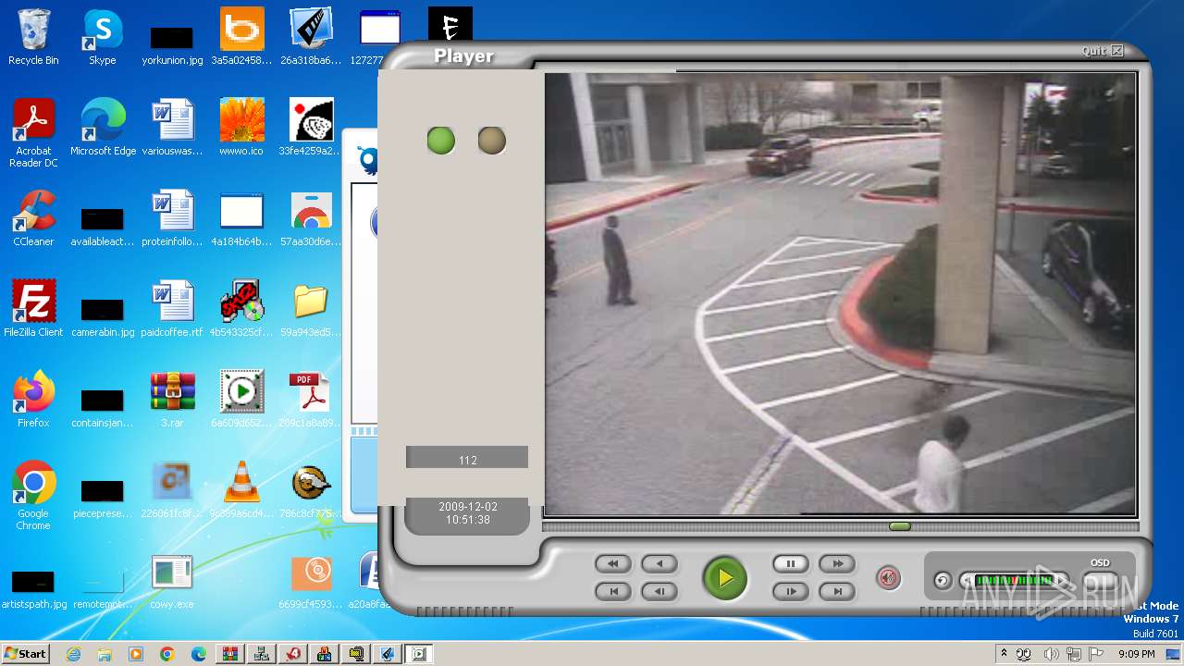Open Internet Explorer from taskbar
Screen dimensions: 1184x666
(x=73, y=654)
